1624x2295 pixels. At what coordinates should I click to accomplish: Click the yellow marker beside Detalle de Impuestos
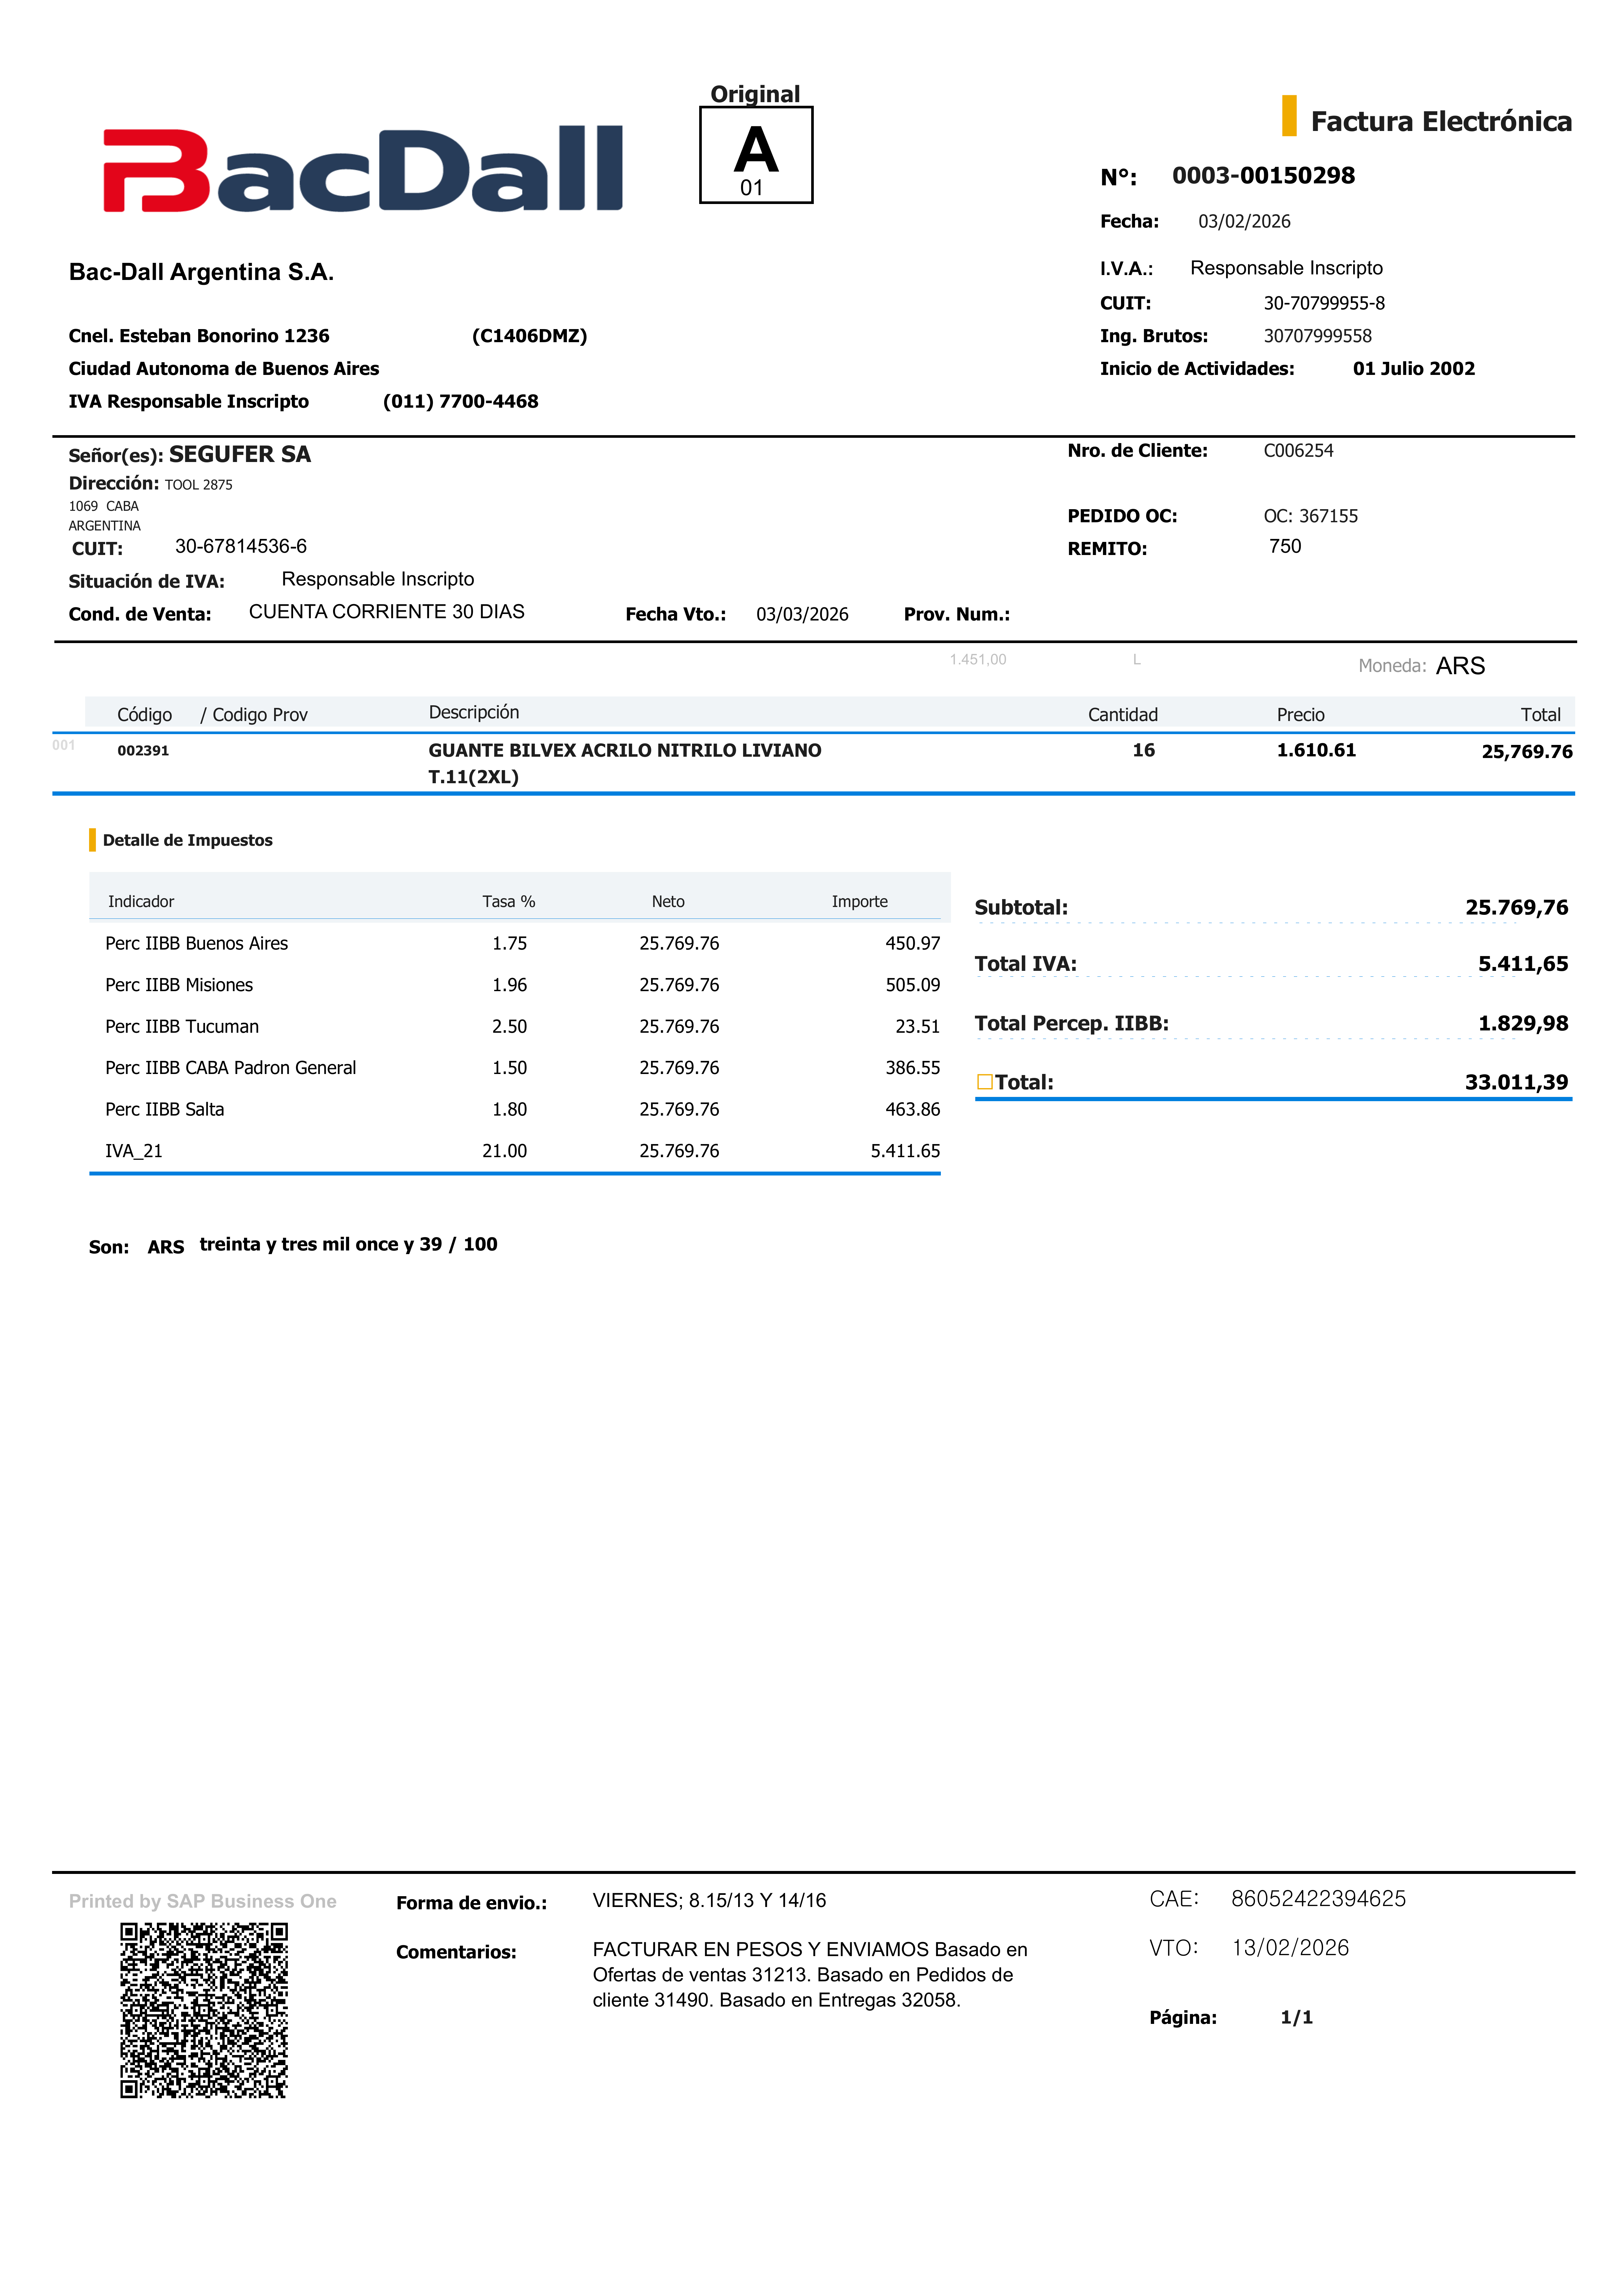pos(92,840)
